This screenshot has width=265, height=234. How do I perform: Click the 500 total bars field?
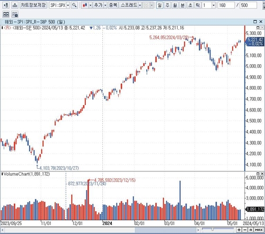pos(248,5)
